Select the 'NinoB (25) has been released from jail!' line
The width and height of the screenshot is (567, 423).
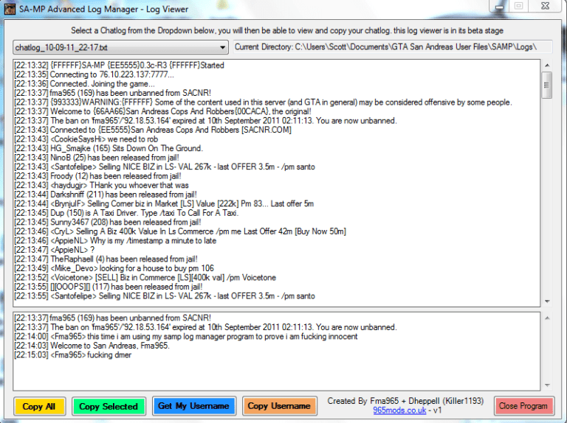coord(97,158)
